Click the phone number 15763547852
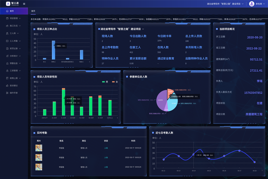Viewport: 268px width, 179px height. [x=253, y=93]
